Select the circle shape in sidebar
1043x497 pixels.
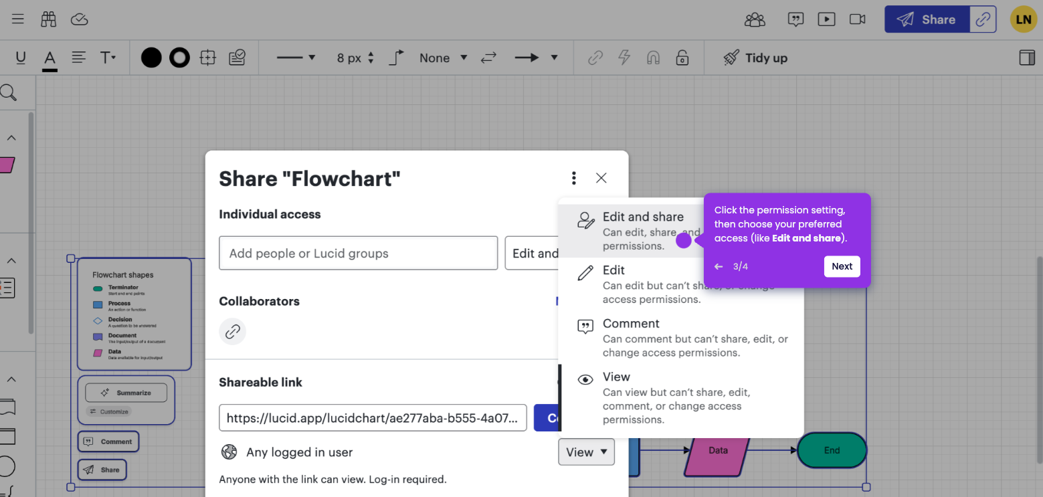click(6, 467)
